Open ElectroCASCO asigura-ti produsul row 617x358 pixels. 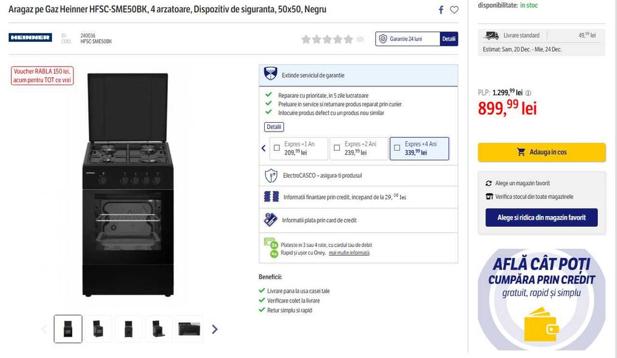click(358, 176)
